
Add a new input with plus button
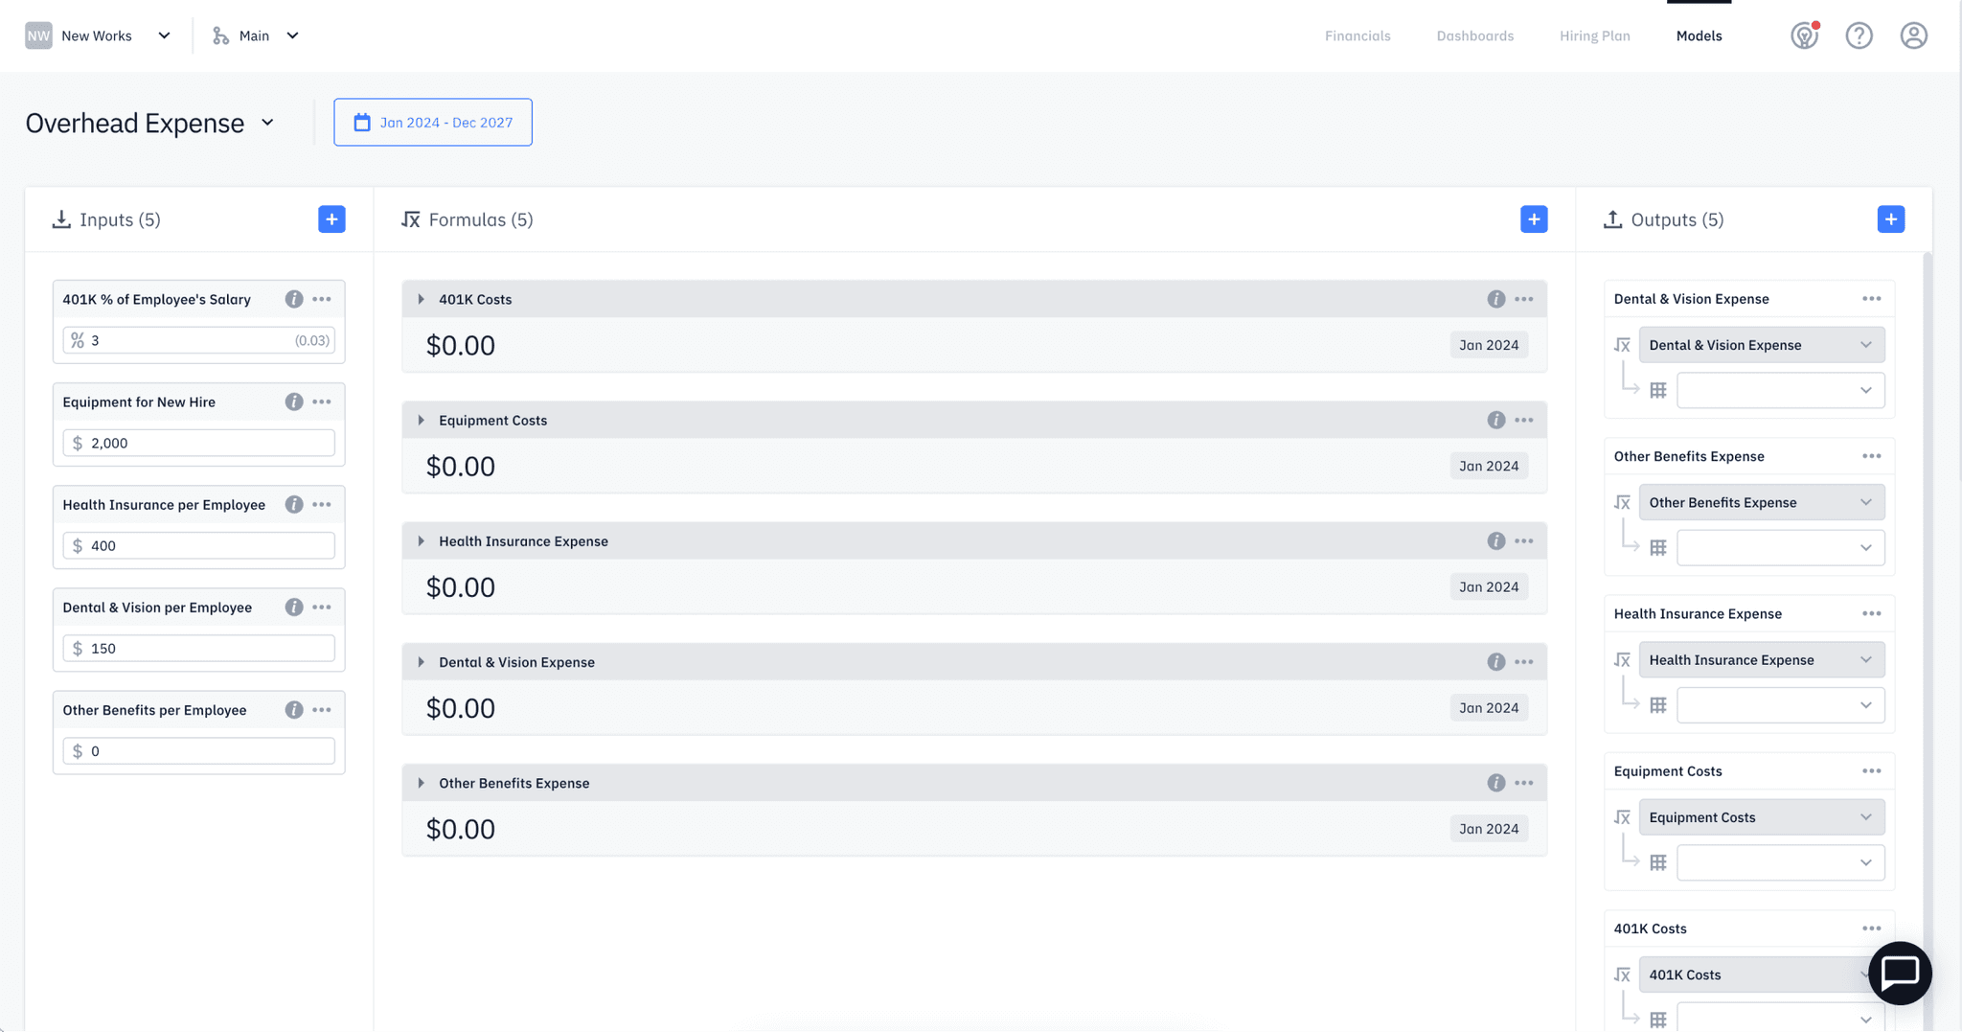pyautogui.click(x=331, y=219)
